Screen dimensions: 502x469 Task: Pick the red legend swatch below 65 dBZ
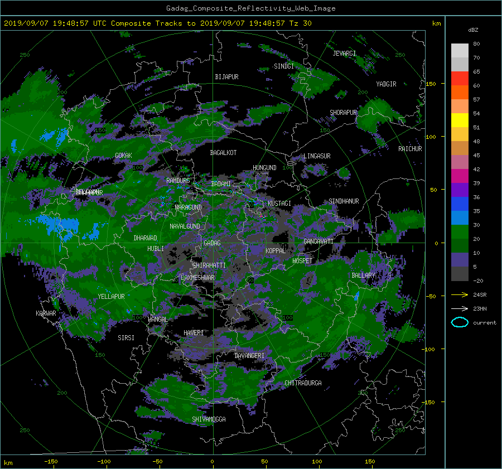(x=460, y=78)
